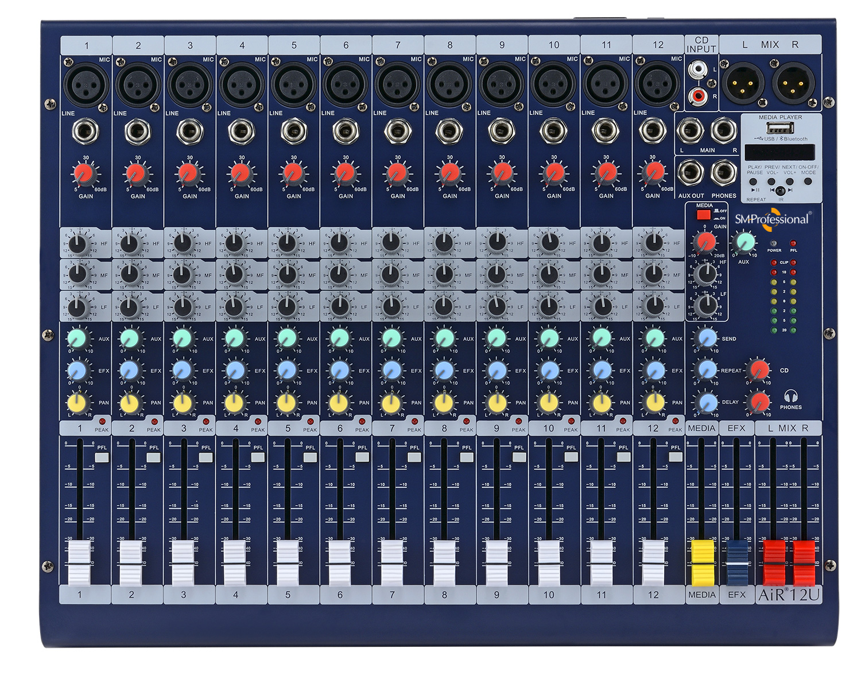Click the green AUX knob on channel 5

[287, 337]
